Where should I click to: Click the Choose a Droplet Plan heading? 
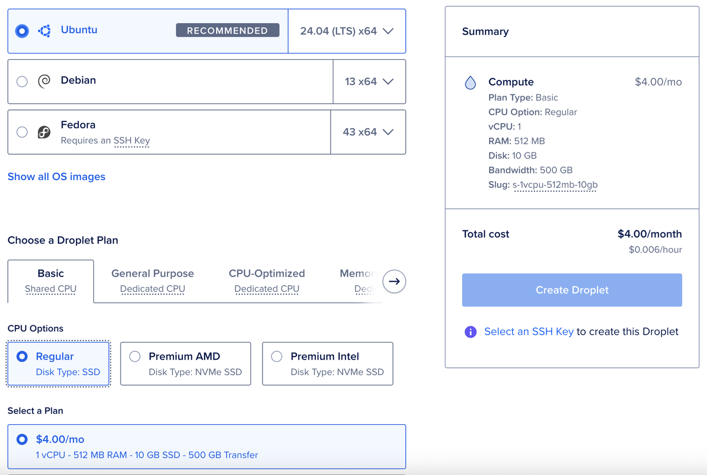click(x=63, y=240)
